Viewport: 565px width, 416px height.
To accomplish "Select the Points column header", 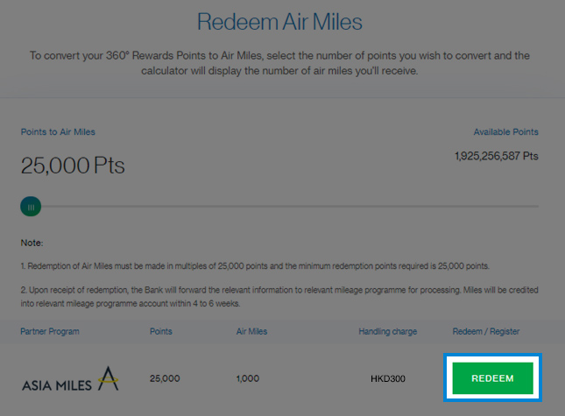I will [x=161, y=331].
